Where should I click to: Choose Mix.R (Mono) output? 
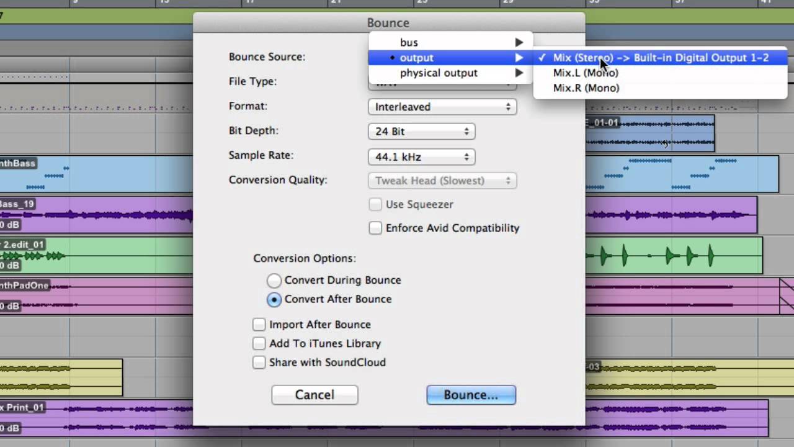(661, 88)
